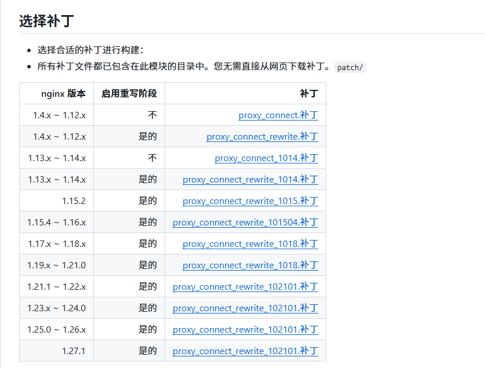Open the patch link for nginx 1.19.x ~ 1.21.0

click(x=250, y=265)
